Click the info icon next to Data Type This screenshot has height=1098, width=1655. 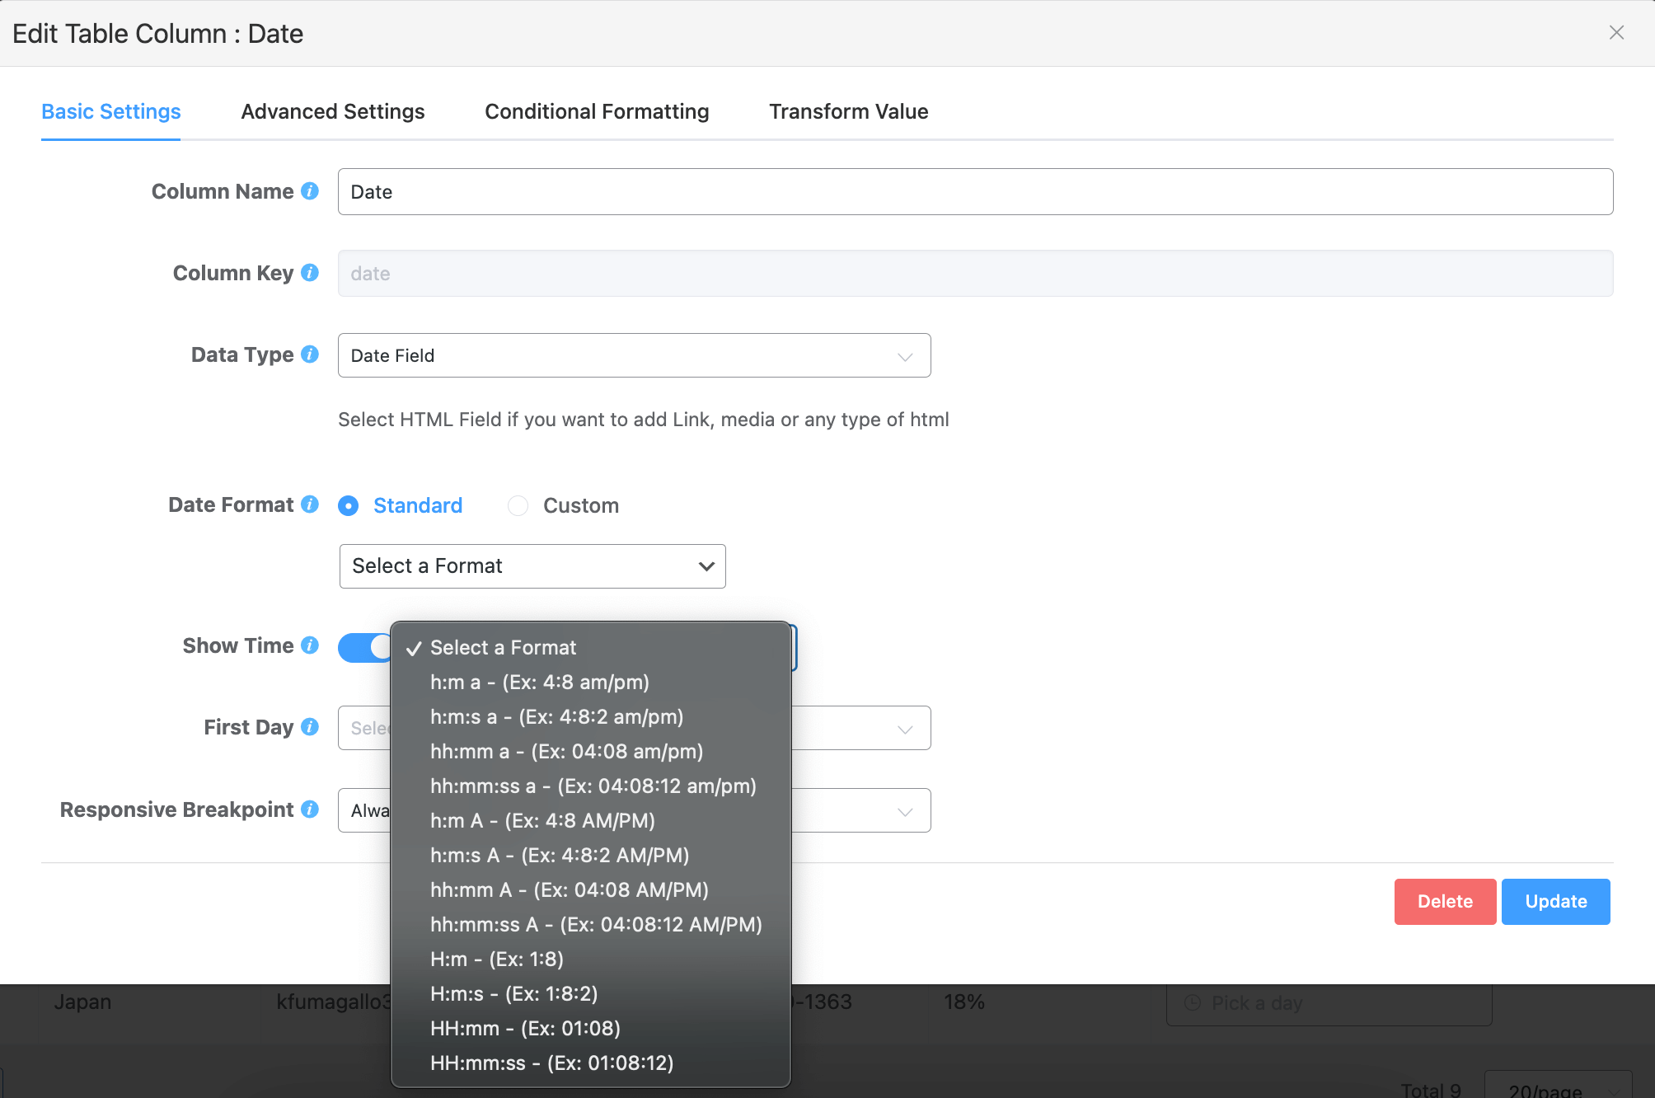(310, 354)
